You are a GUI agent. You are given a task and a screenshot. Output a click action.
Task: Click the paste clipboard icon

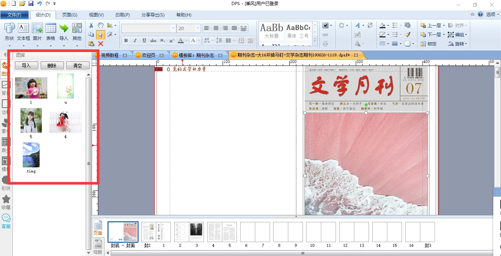click(91, 44)
